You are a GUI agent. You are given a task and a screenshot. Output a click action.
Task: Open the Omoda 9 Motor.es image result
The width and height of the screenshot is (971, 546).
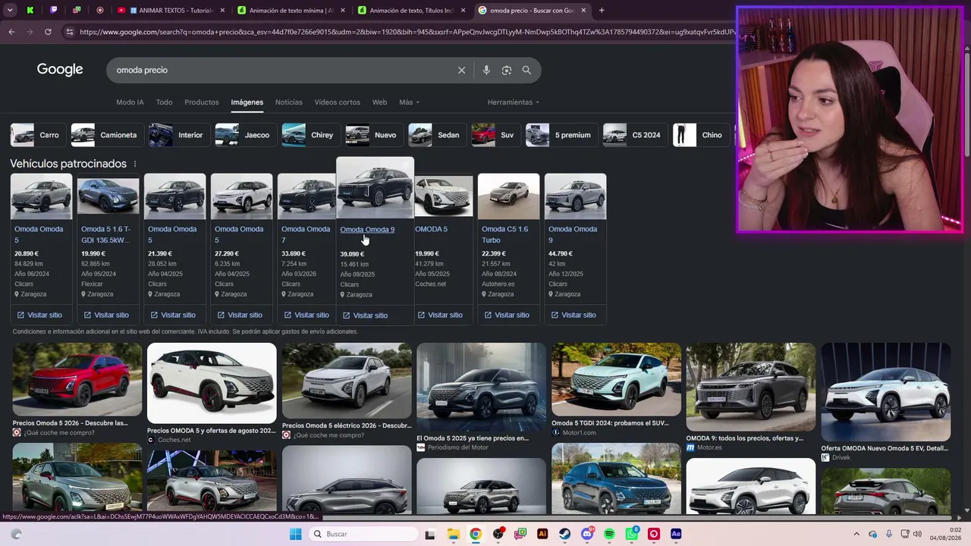(751, 388)
